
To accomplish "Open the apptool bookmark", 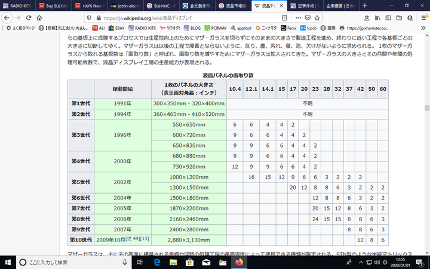I will (241, 28).
